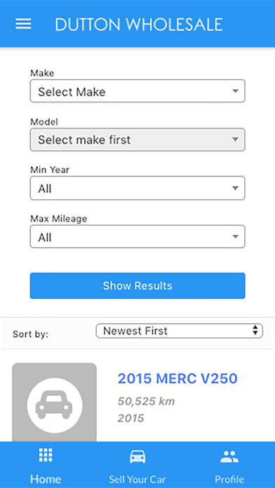Viewport: 275px width, 488px height.
Task: Open the hamburger menu
Action: (23, 24)
